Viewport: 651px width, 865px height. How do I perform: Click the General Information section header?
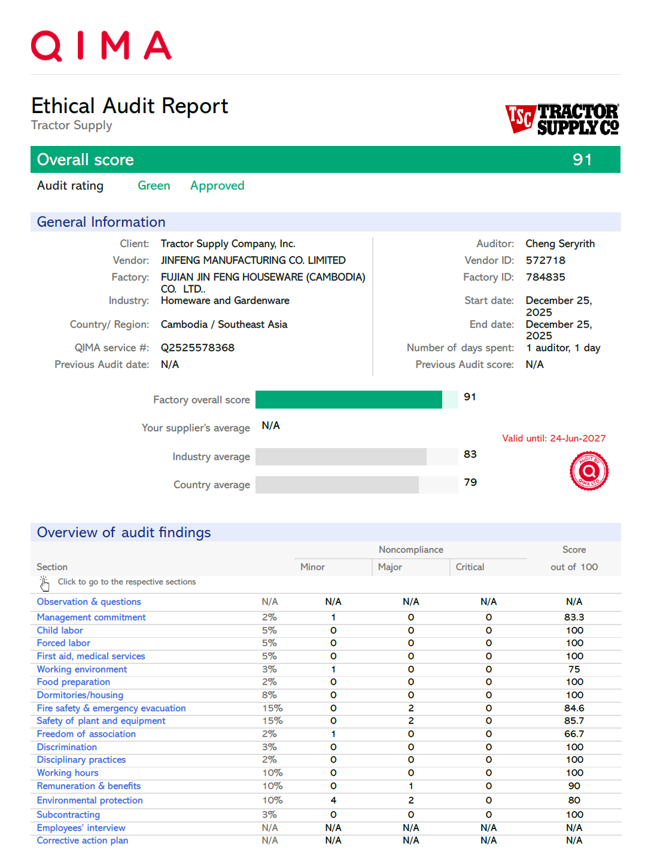point(325,222)
